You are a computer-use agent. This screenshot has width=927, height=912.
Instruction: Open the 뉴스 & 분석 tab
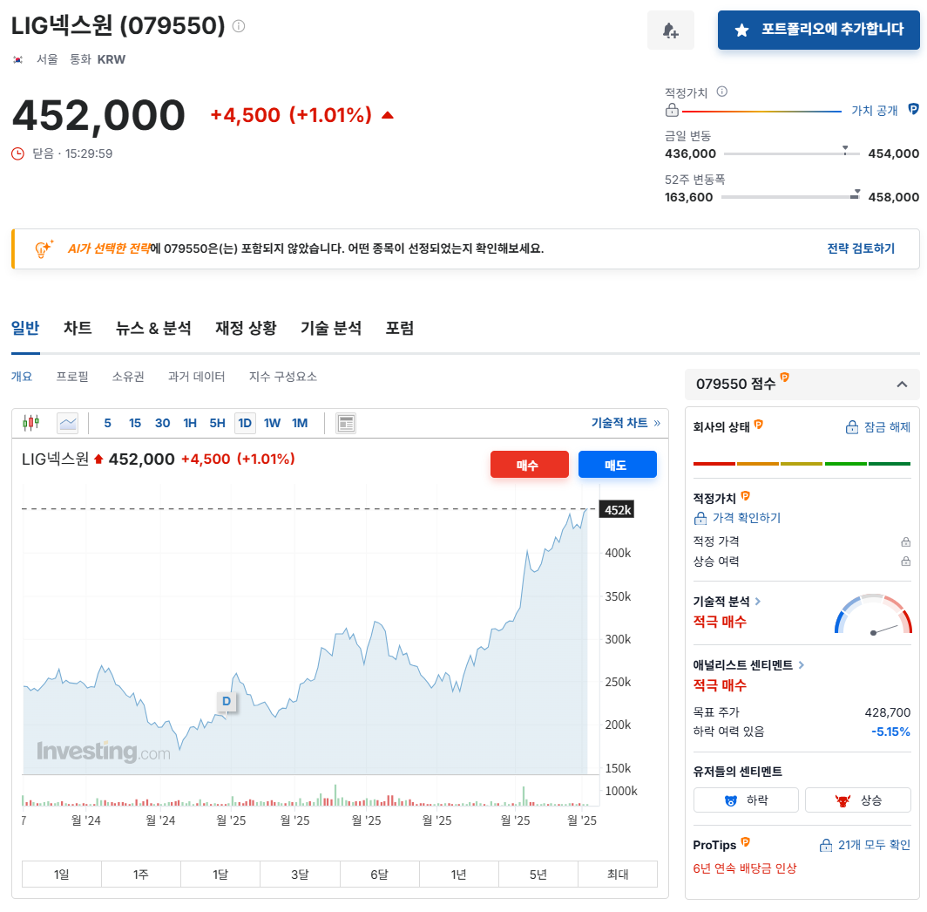(x=153, y=328)
